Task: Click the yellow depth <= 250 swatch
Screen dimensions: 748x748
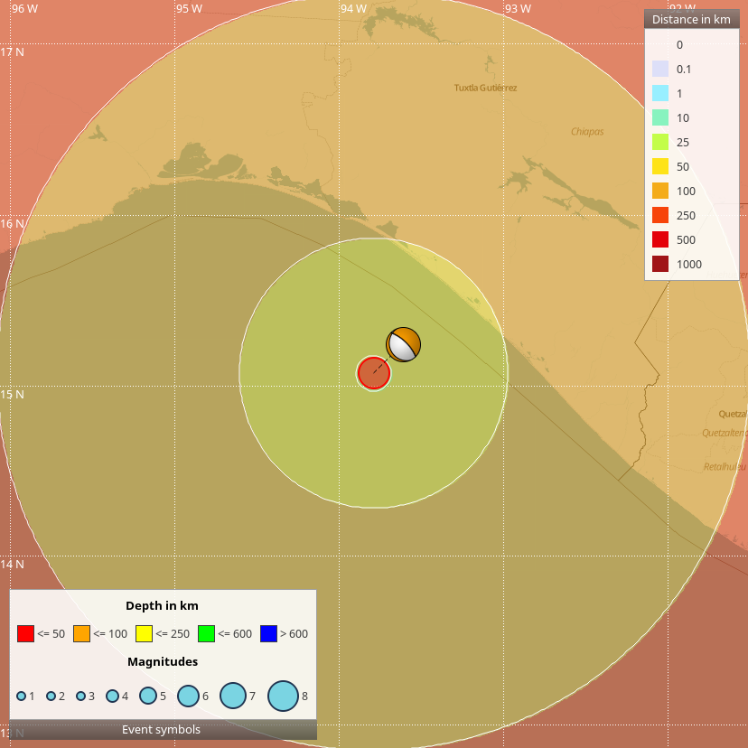Action: click(144, 634)
